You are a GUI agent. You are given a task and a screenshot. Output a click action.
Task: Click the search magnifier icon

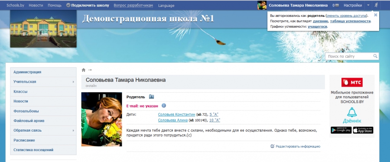pos(375,56)
